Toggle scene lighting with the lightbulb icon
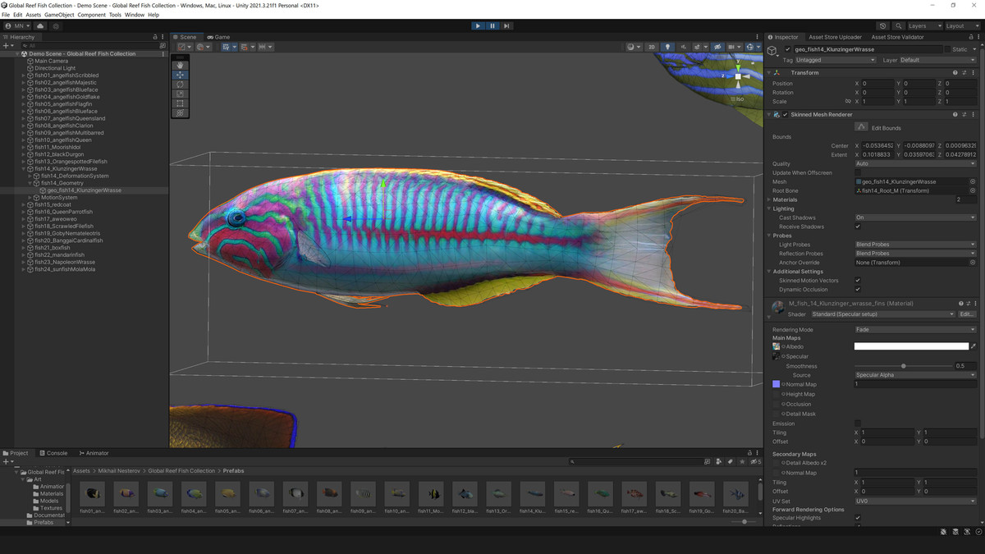The height and width of the screenshot is (554, 985). tap(668, 47)
